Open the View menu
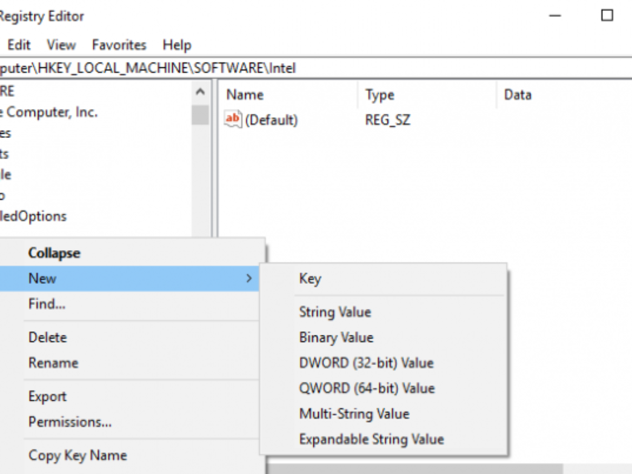632x474 pixels. coord(61,45)
